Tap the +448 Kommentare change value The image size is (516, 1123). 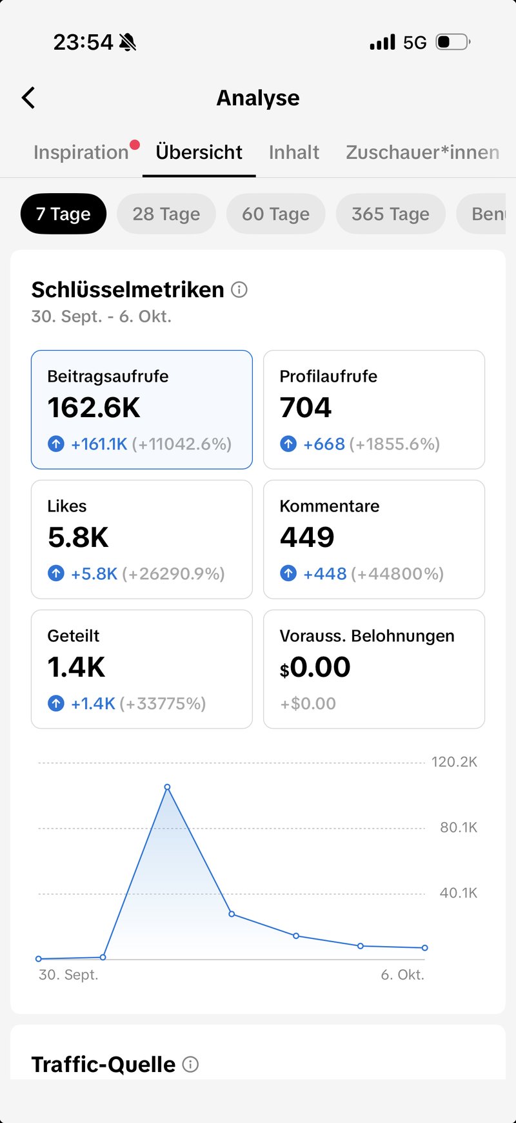[325, 574]
